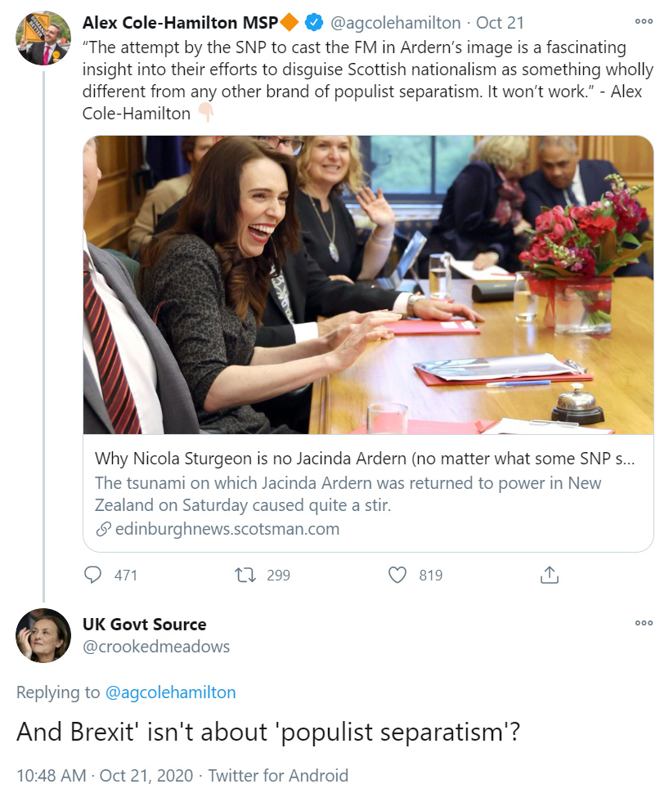Like the tweet with the heart icon
Image resolution: width=669 pixels, height=793 pixels.
[x=397, y=575]
